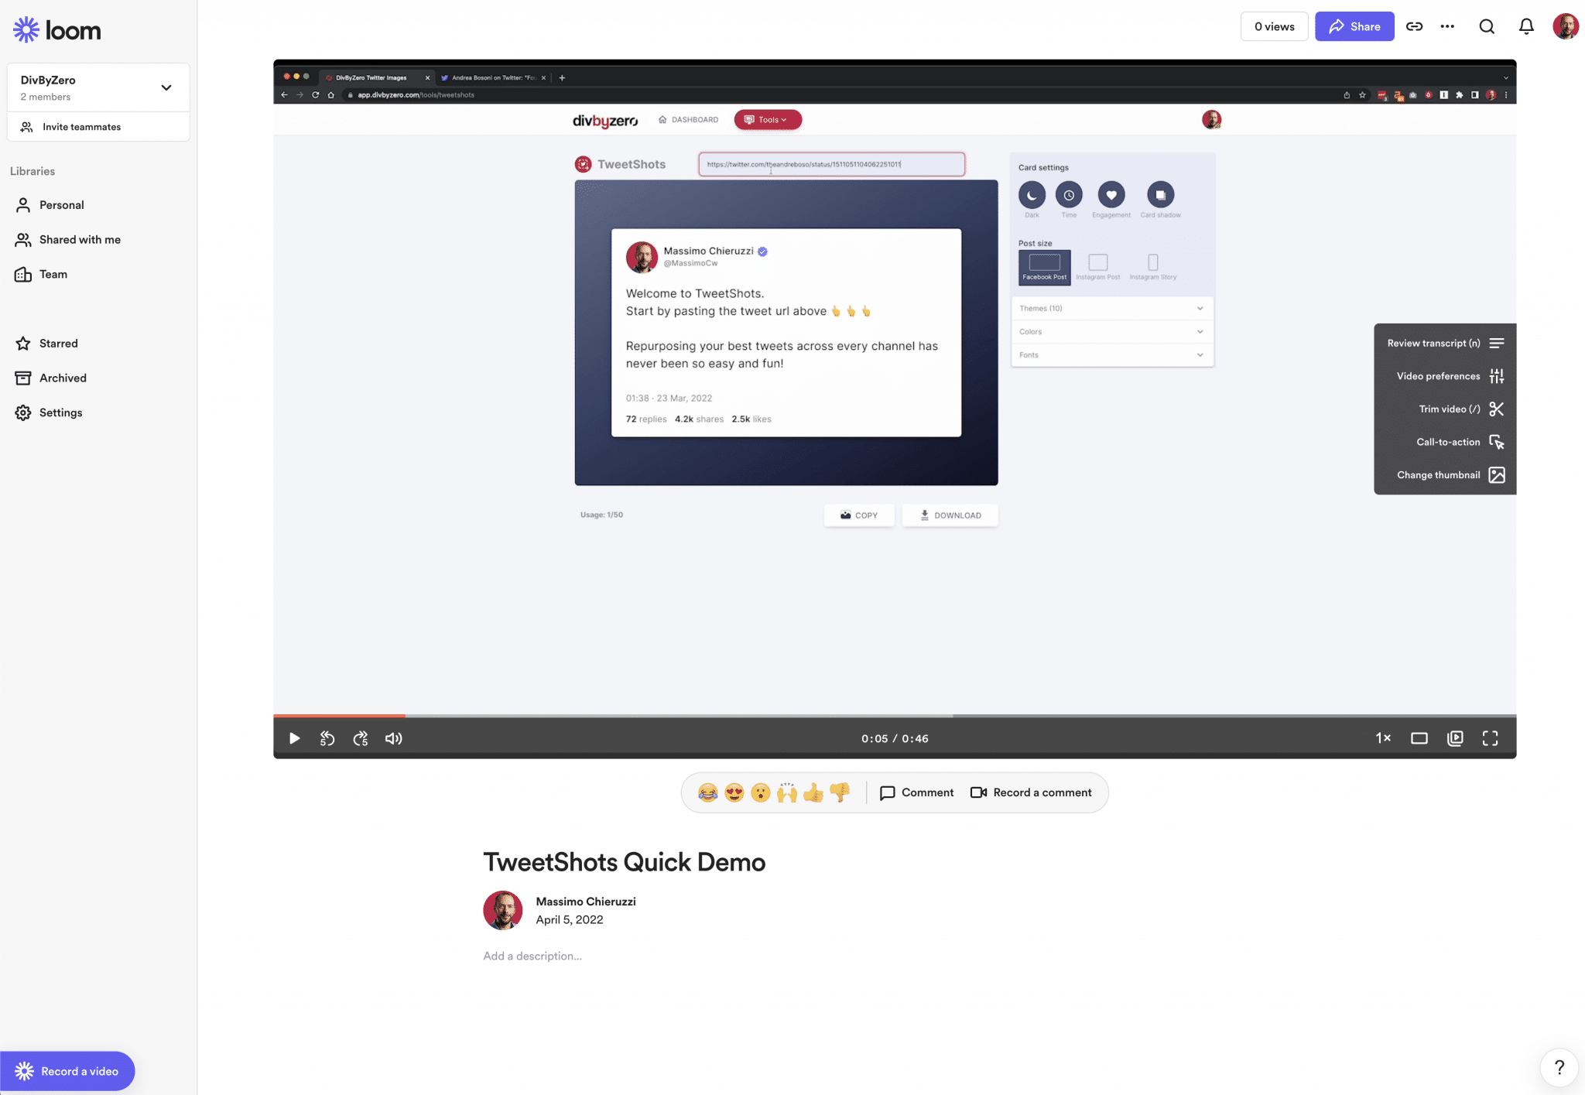Add a Call-to-action

pyautogui.click(x=1460, y=442)
